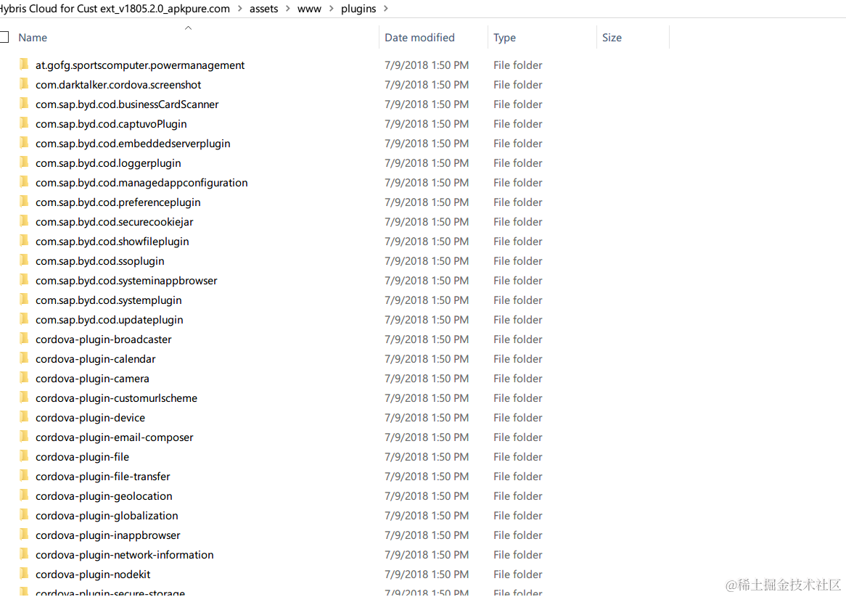Image resolution: width=846 pixels, height=597 pixels.
Task: Click folder icon beside cordova-plugin-calendar
Action: (x=24, y=358)
